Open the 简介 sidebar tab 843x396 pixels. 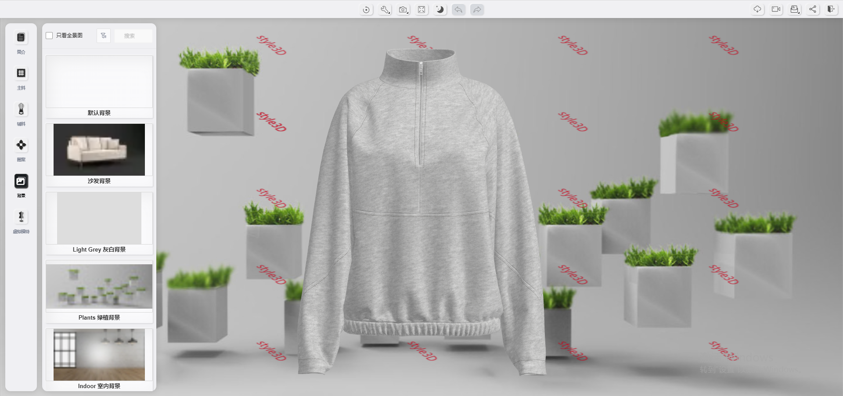(21, 43)
